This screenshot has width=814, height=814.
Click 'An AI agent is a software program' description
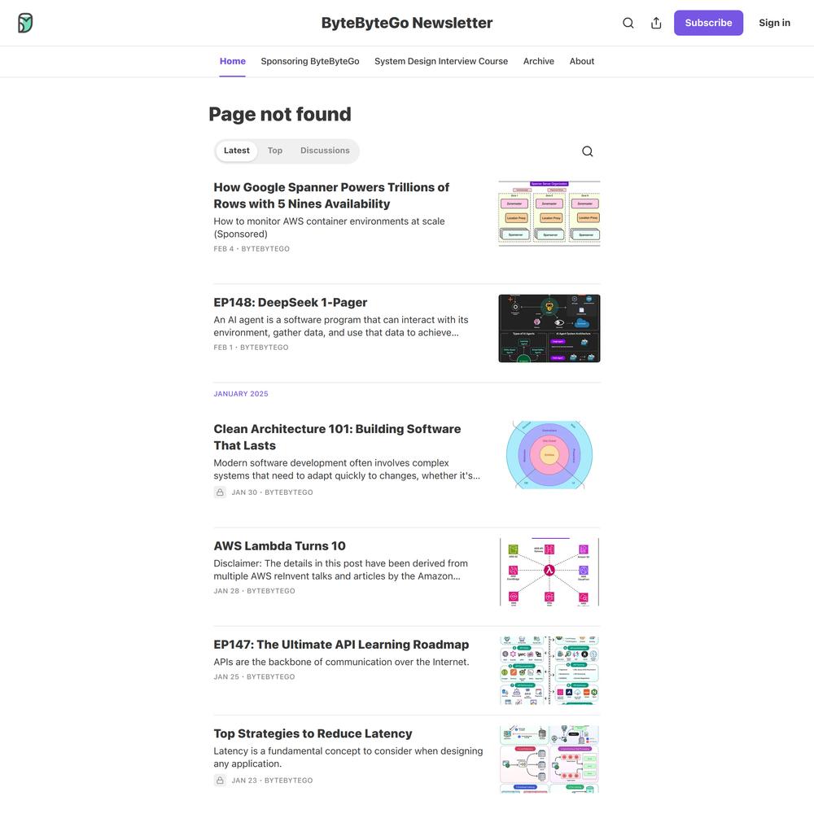[340, 326]
